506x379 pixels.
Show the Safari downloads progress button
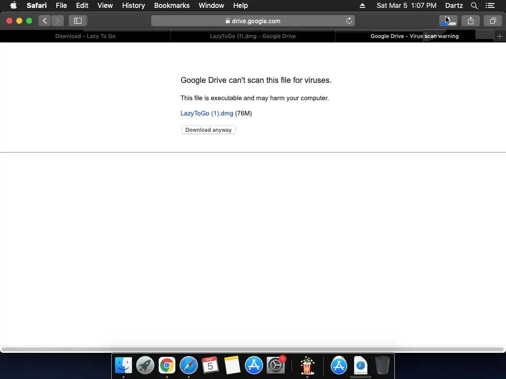point(448,21)
